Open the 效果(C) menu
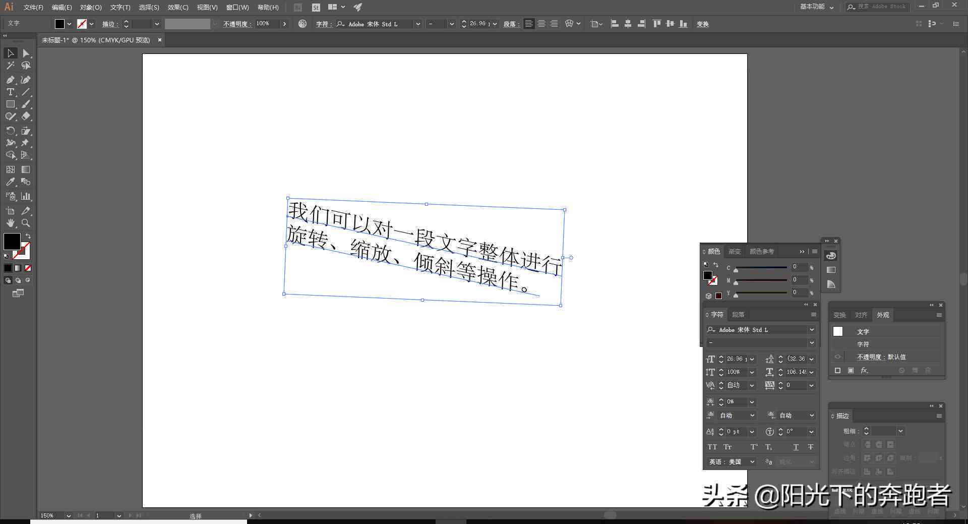The height and width of the screenshot is (524, 968). tap(177, 8)
